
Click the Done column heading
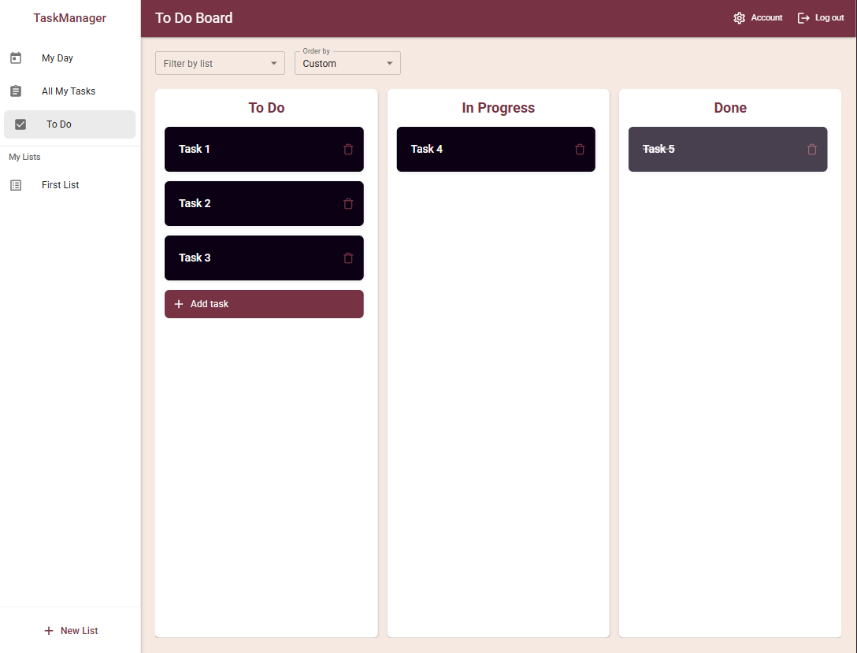coord(730,108)
